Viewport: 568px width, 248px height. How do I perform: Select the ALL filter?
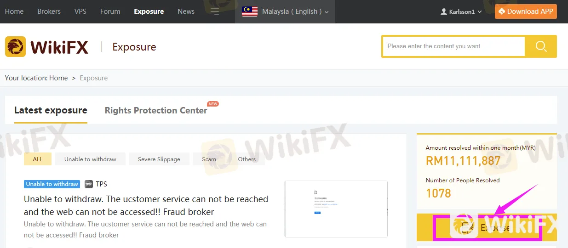(38, 159)
